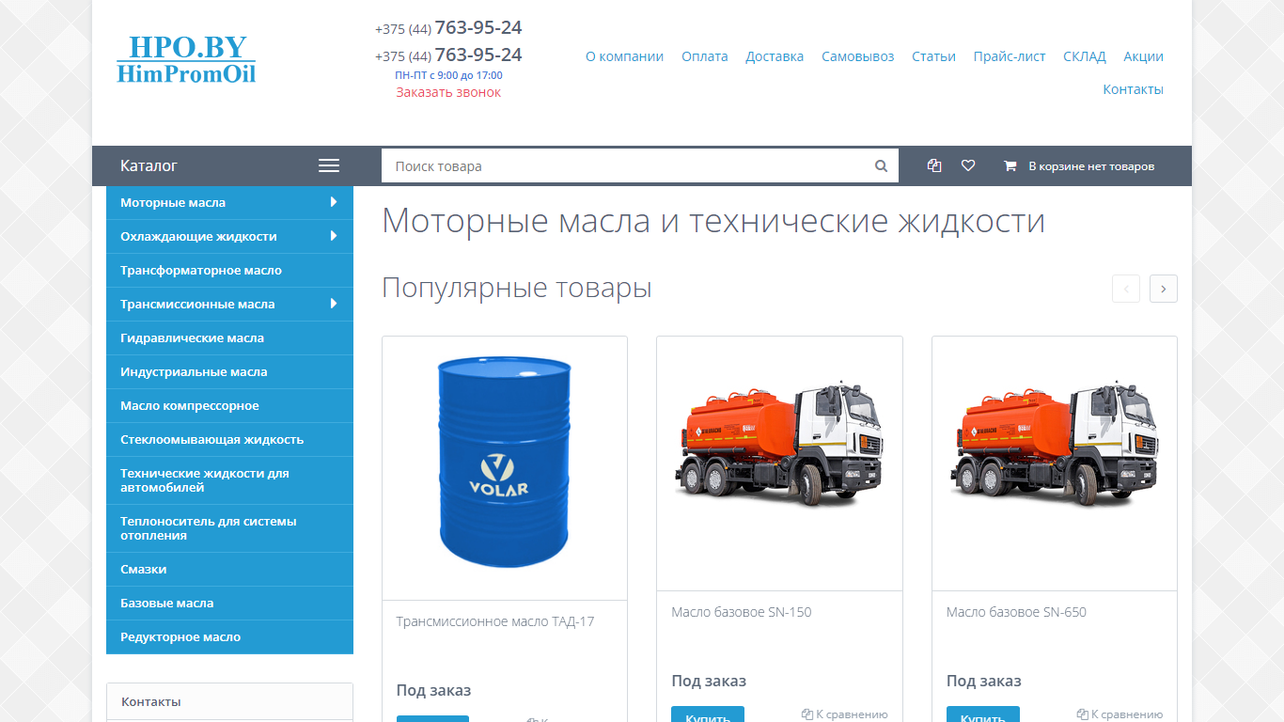Open Трансмиссионное масло ТАД-17 product title

495,621
